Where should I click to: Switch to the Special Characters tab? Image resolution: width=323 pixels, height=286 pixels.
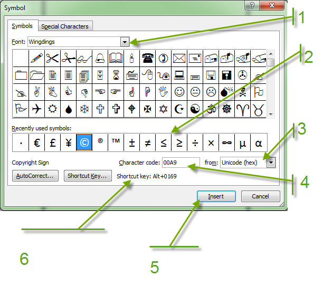tap(65, 26)
